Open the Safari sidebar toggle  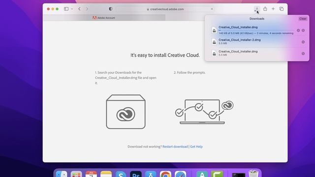coord(66,9)
